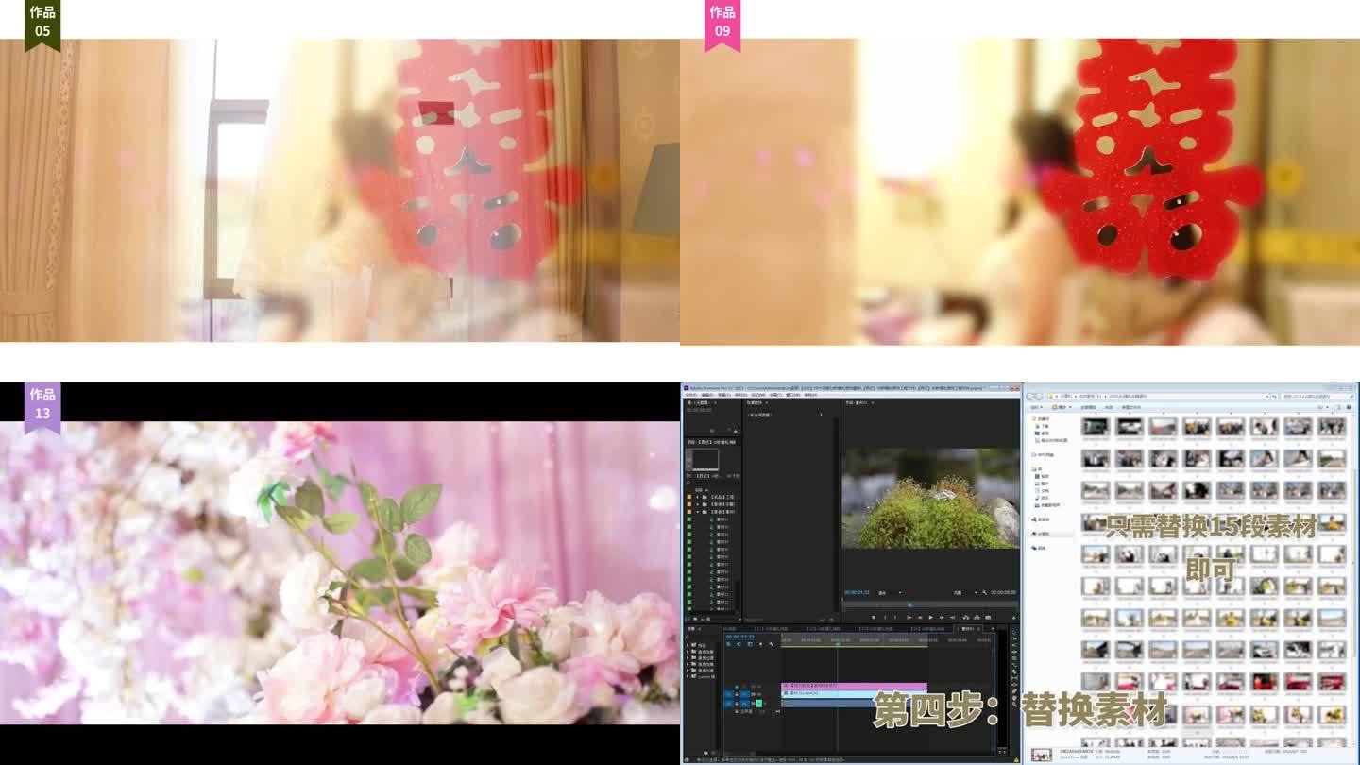Select the first video thumbnail in Explorer
Screen dimensions: 1360x765
pos(1096,426)
